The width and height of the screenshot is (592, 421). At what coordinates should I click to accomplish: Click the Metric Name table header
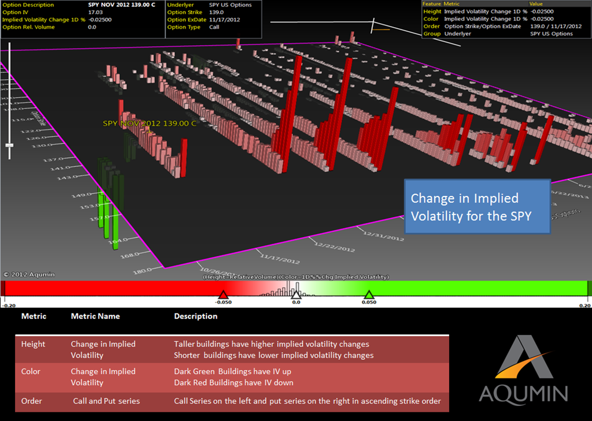pyautogui.click(x=95, y=316)
